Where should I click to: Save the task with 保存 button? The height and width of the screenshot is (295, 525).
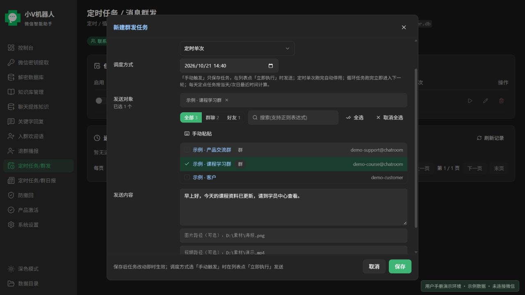[x=400, y=267]
